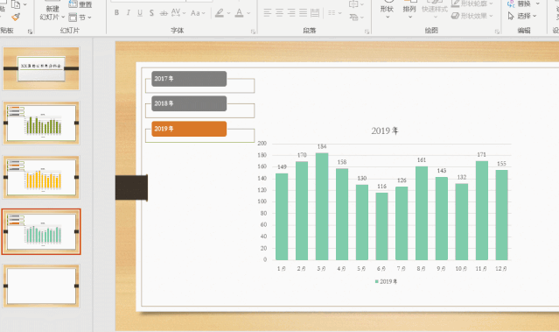Click the 选择 select cursor icon
Image resolution: width=559 pixels, height=332 pixels.
tap(511, 16)
